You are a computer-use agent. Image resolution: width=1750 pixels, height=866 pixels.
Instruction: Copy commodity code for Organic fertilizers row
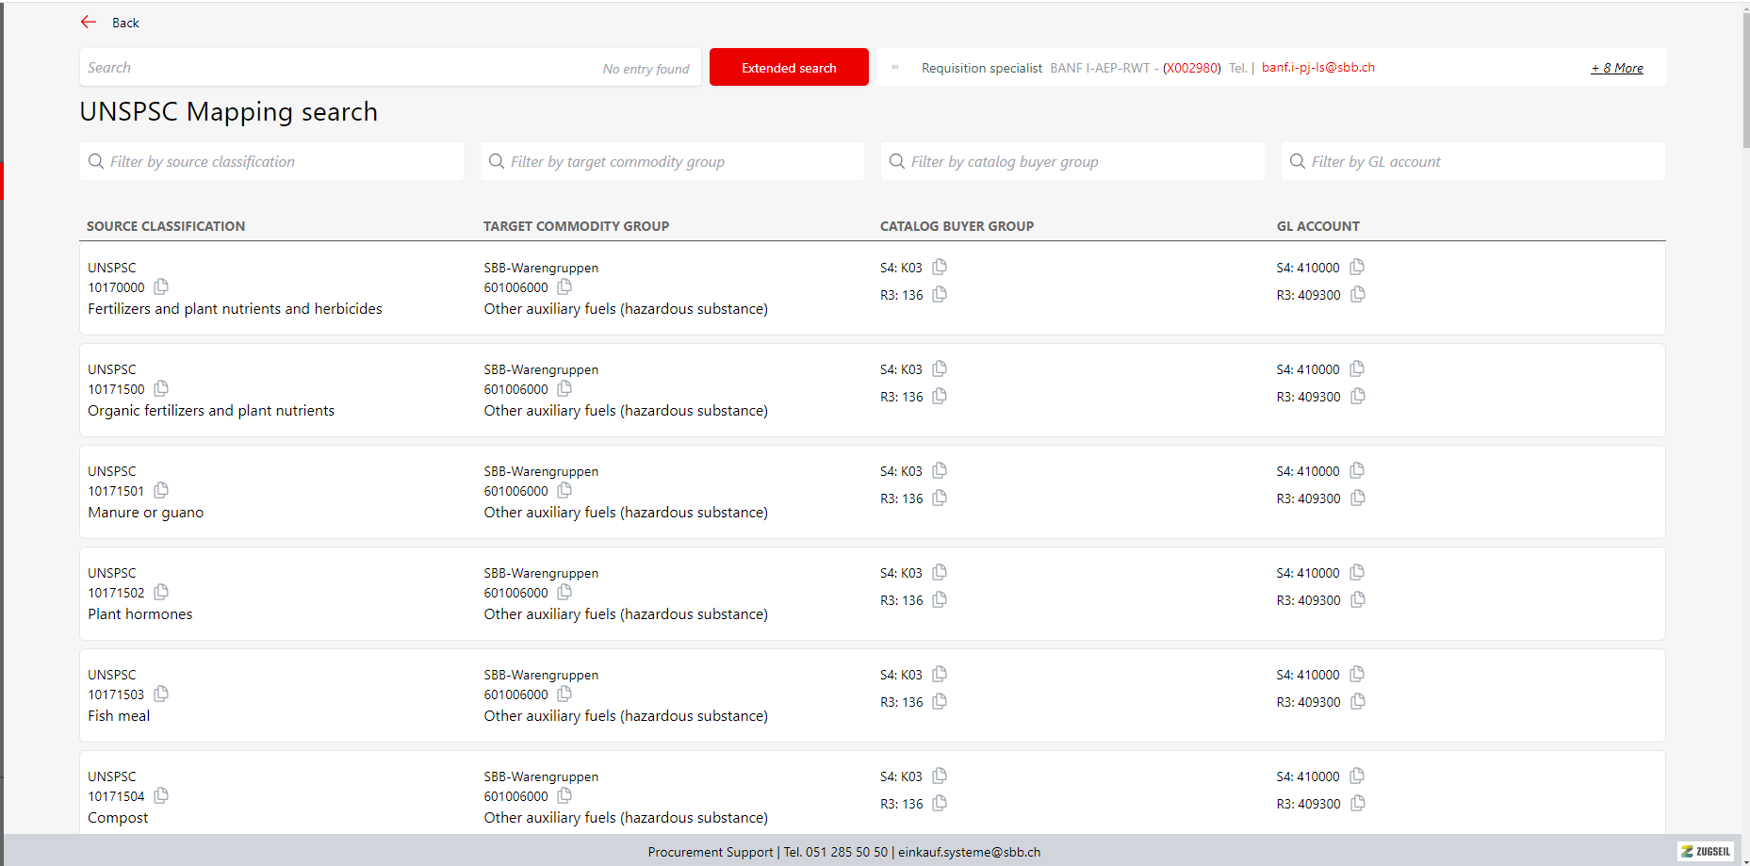pos(564,388)
